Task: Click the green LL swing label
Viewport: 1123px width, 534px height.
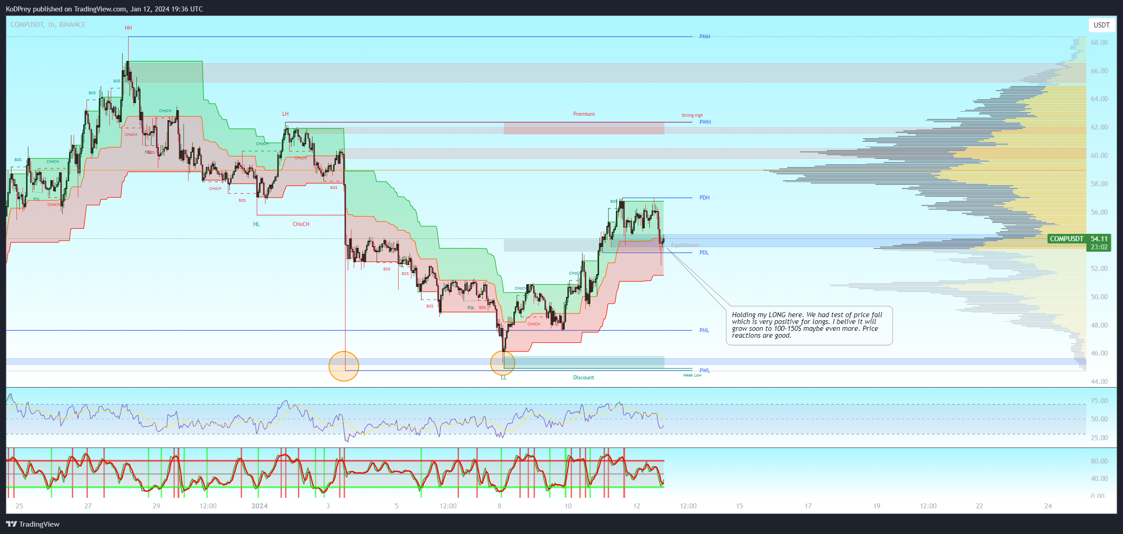Action: click(x=503, y=378)
